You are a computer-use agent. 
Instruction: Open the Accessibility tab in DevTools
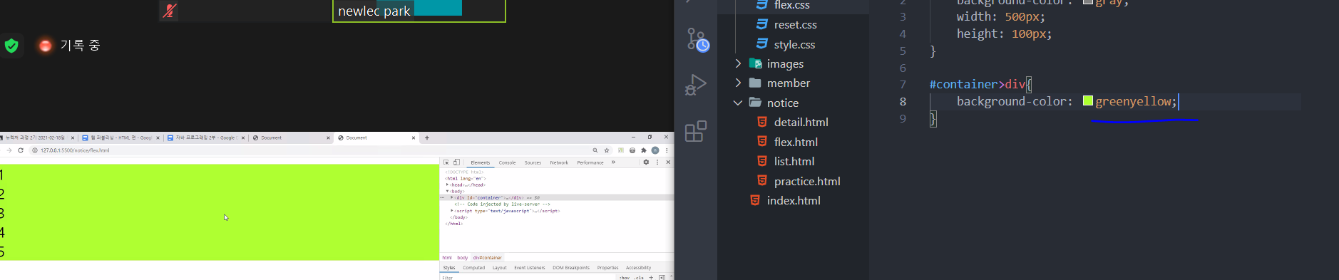point(638,268)
